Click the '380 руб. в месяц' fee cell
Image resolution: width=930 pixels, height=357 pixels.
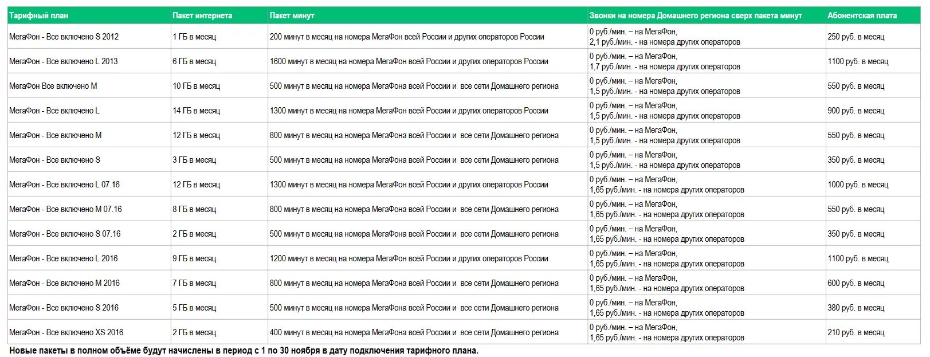pos(873,308)
